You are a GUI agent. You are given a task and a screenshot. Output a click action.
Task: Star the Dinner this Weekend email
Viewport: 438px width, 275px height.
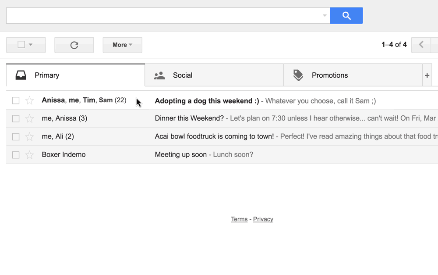coord(29,118)
